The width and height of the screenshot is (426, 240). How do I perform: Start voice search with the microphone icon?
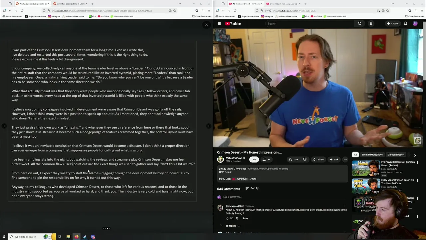coord(371,24)
